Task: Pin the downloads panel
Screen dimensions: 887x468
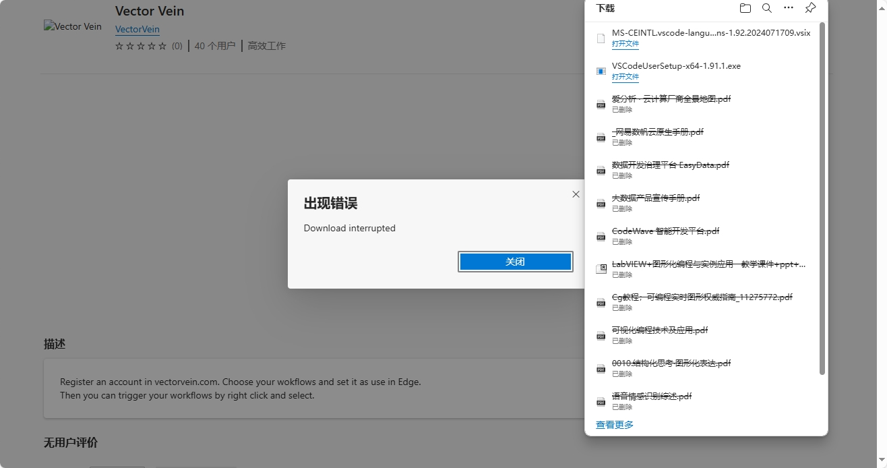Action: point(811,8)
